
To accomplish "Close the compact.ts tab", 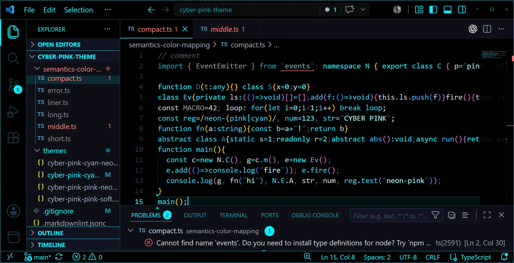I will [x=185, y=29].
